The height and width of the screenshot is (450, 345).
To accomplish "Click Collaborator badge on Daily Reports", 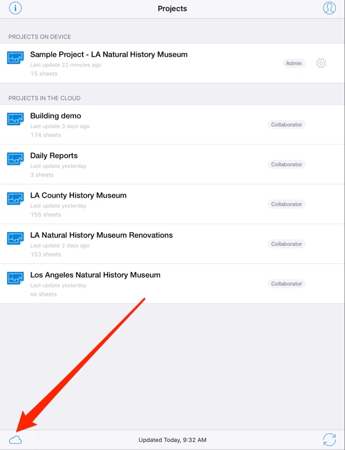I will click(x=286, y=164).
